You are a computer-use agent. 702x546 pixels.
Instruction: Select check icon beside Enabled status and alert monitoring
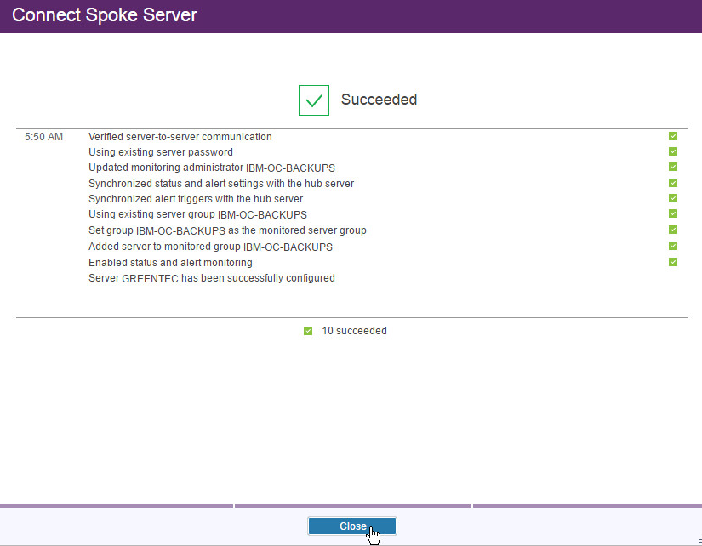coord(673,262)
